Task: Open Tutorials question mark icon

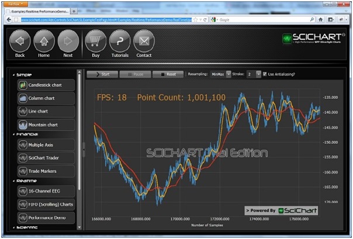Action: tap(120, 41)
